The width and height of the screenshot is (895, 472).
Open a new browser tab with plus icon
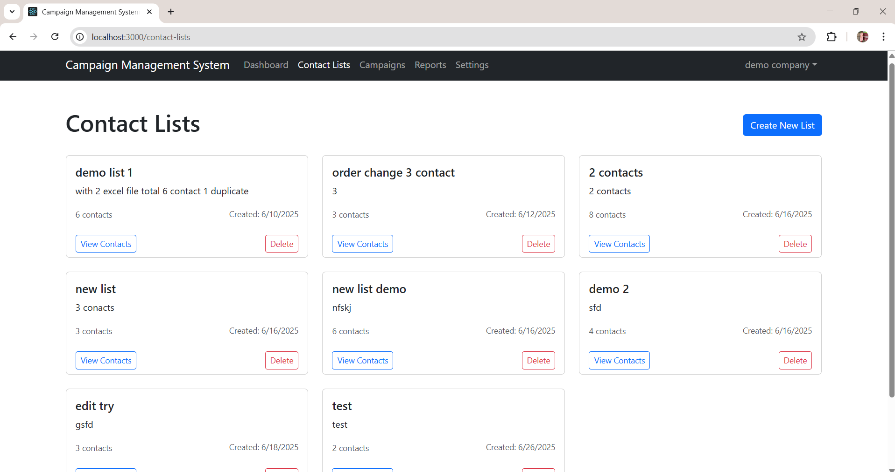click(x=171, y=12)
